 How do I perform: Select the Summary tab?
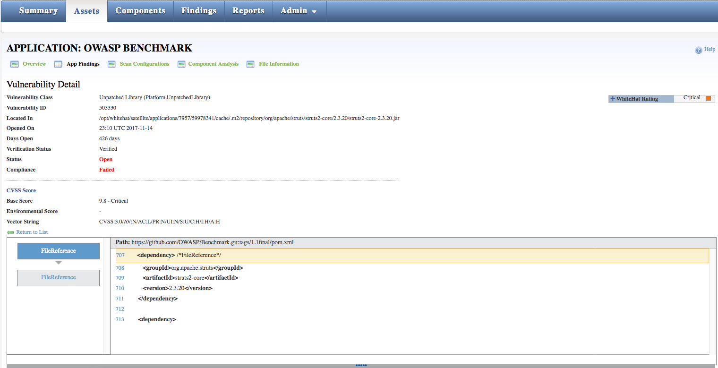point(38,10)
